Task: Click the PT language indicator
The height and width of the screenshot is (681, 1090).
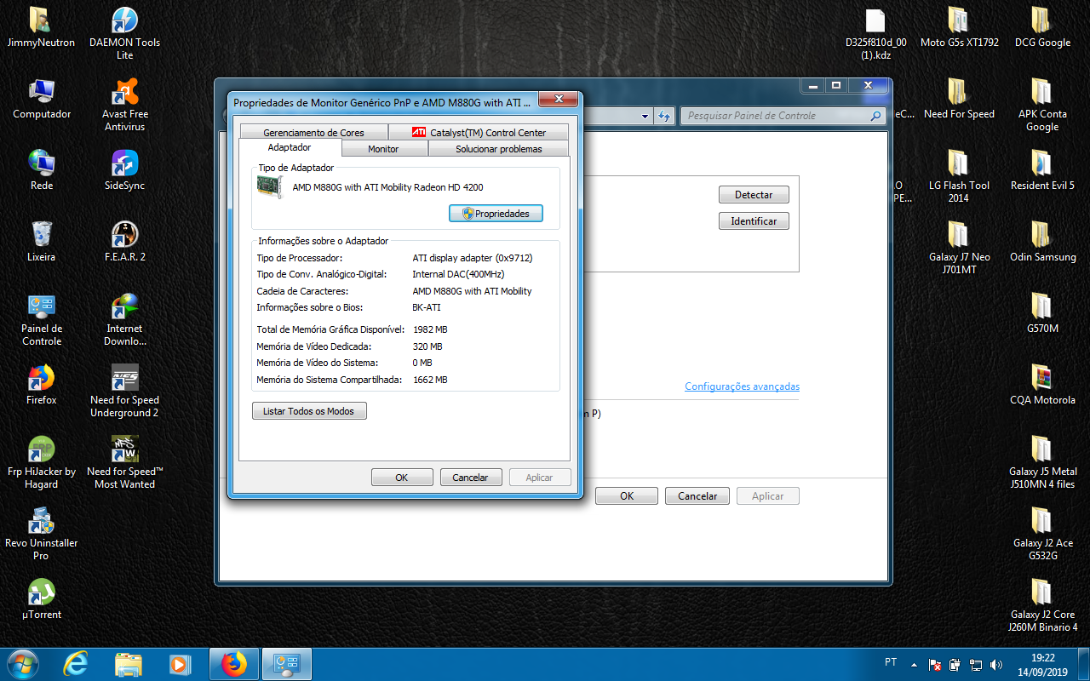Action: pos(891,661)
